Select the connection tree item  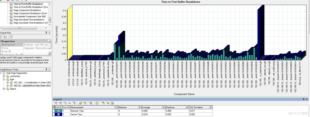click(x=15, y=76)
